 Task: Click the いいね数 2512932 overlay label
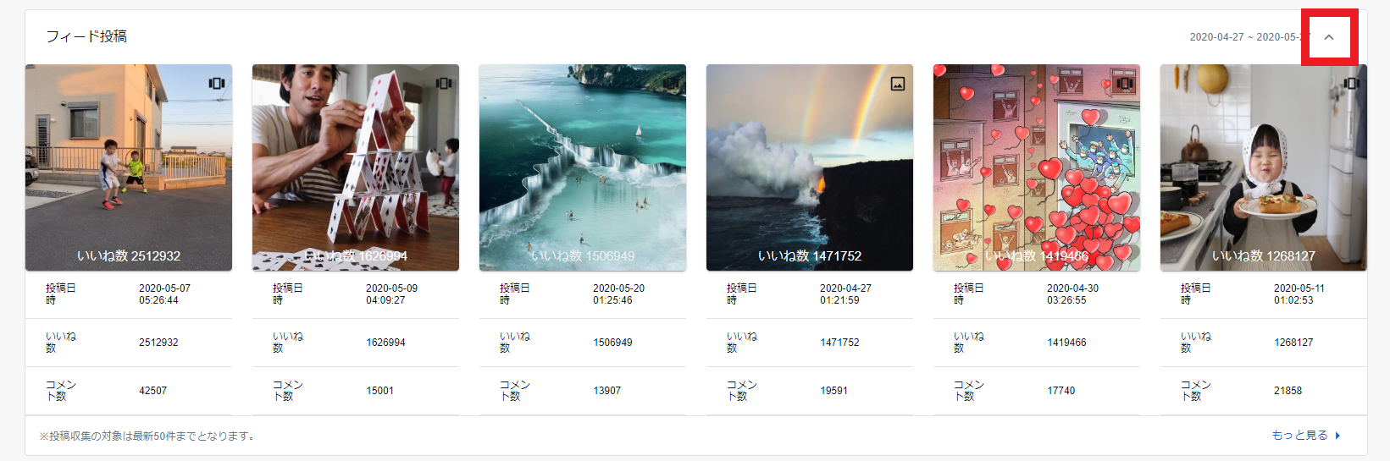tap(129, 255)
